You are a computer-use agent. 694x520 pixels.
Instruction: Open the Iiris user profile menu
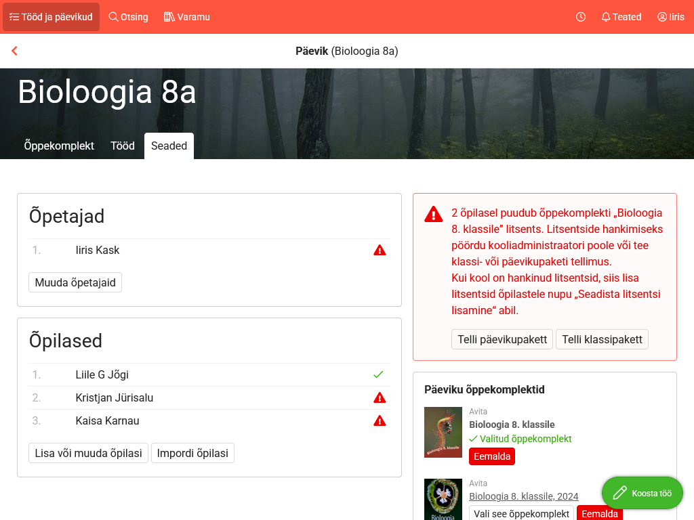[670, 17]
